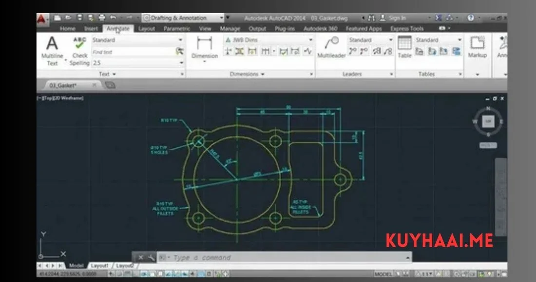The width and height of the screenshot is (536, 282).
Task: Click the MODEL space status bar button
Action: pyautogui.click(x=383, y=274)
